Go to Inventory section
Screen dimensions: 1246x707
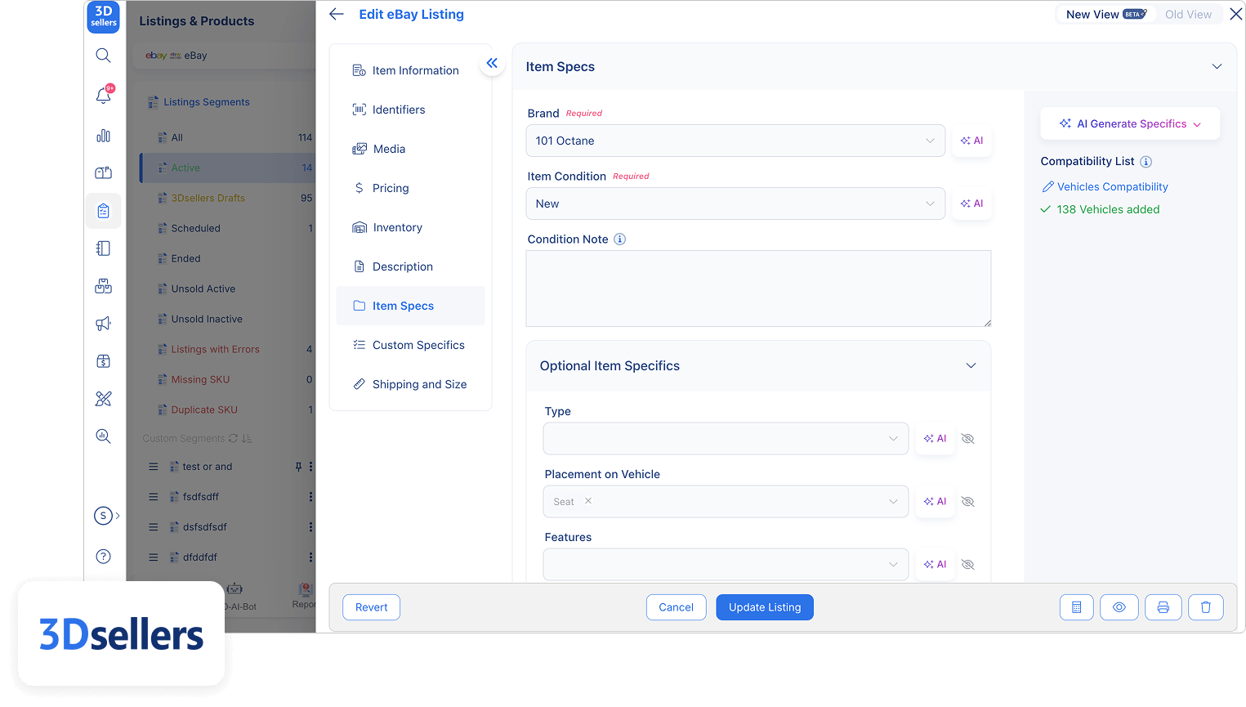(x=410, y=227)
